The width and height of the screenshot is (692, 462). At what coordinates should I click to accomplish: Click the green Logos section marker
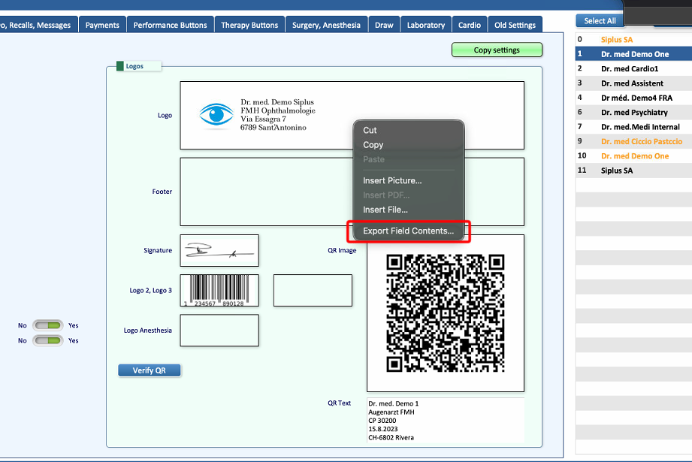120,66
